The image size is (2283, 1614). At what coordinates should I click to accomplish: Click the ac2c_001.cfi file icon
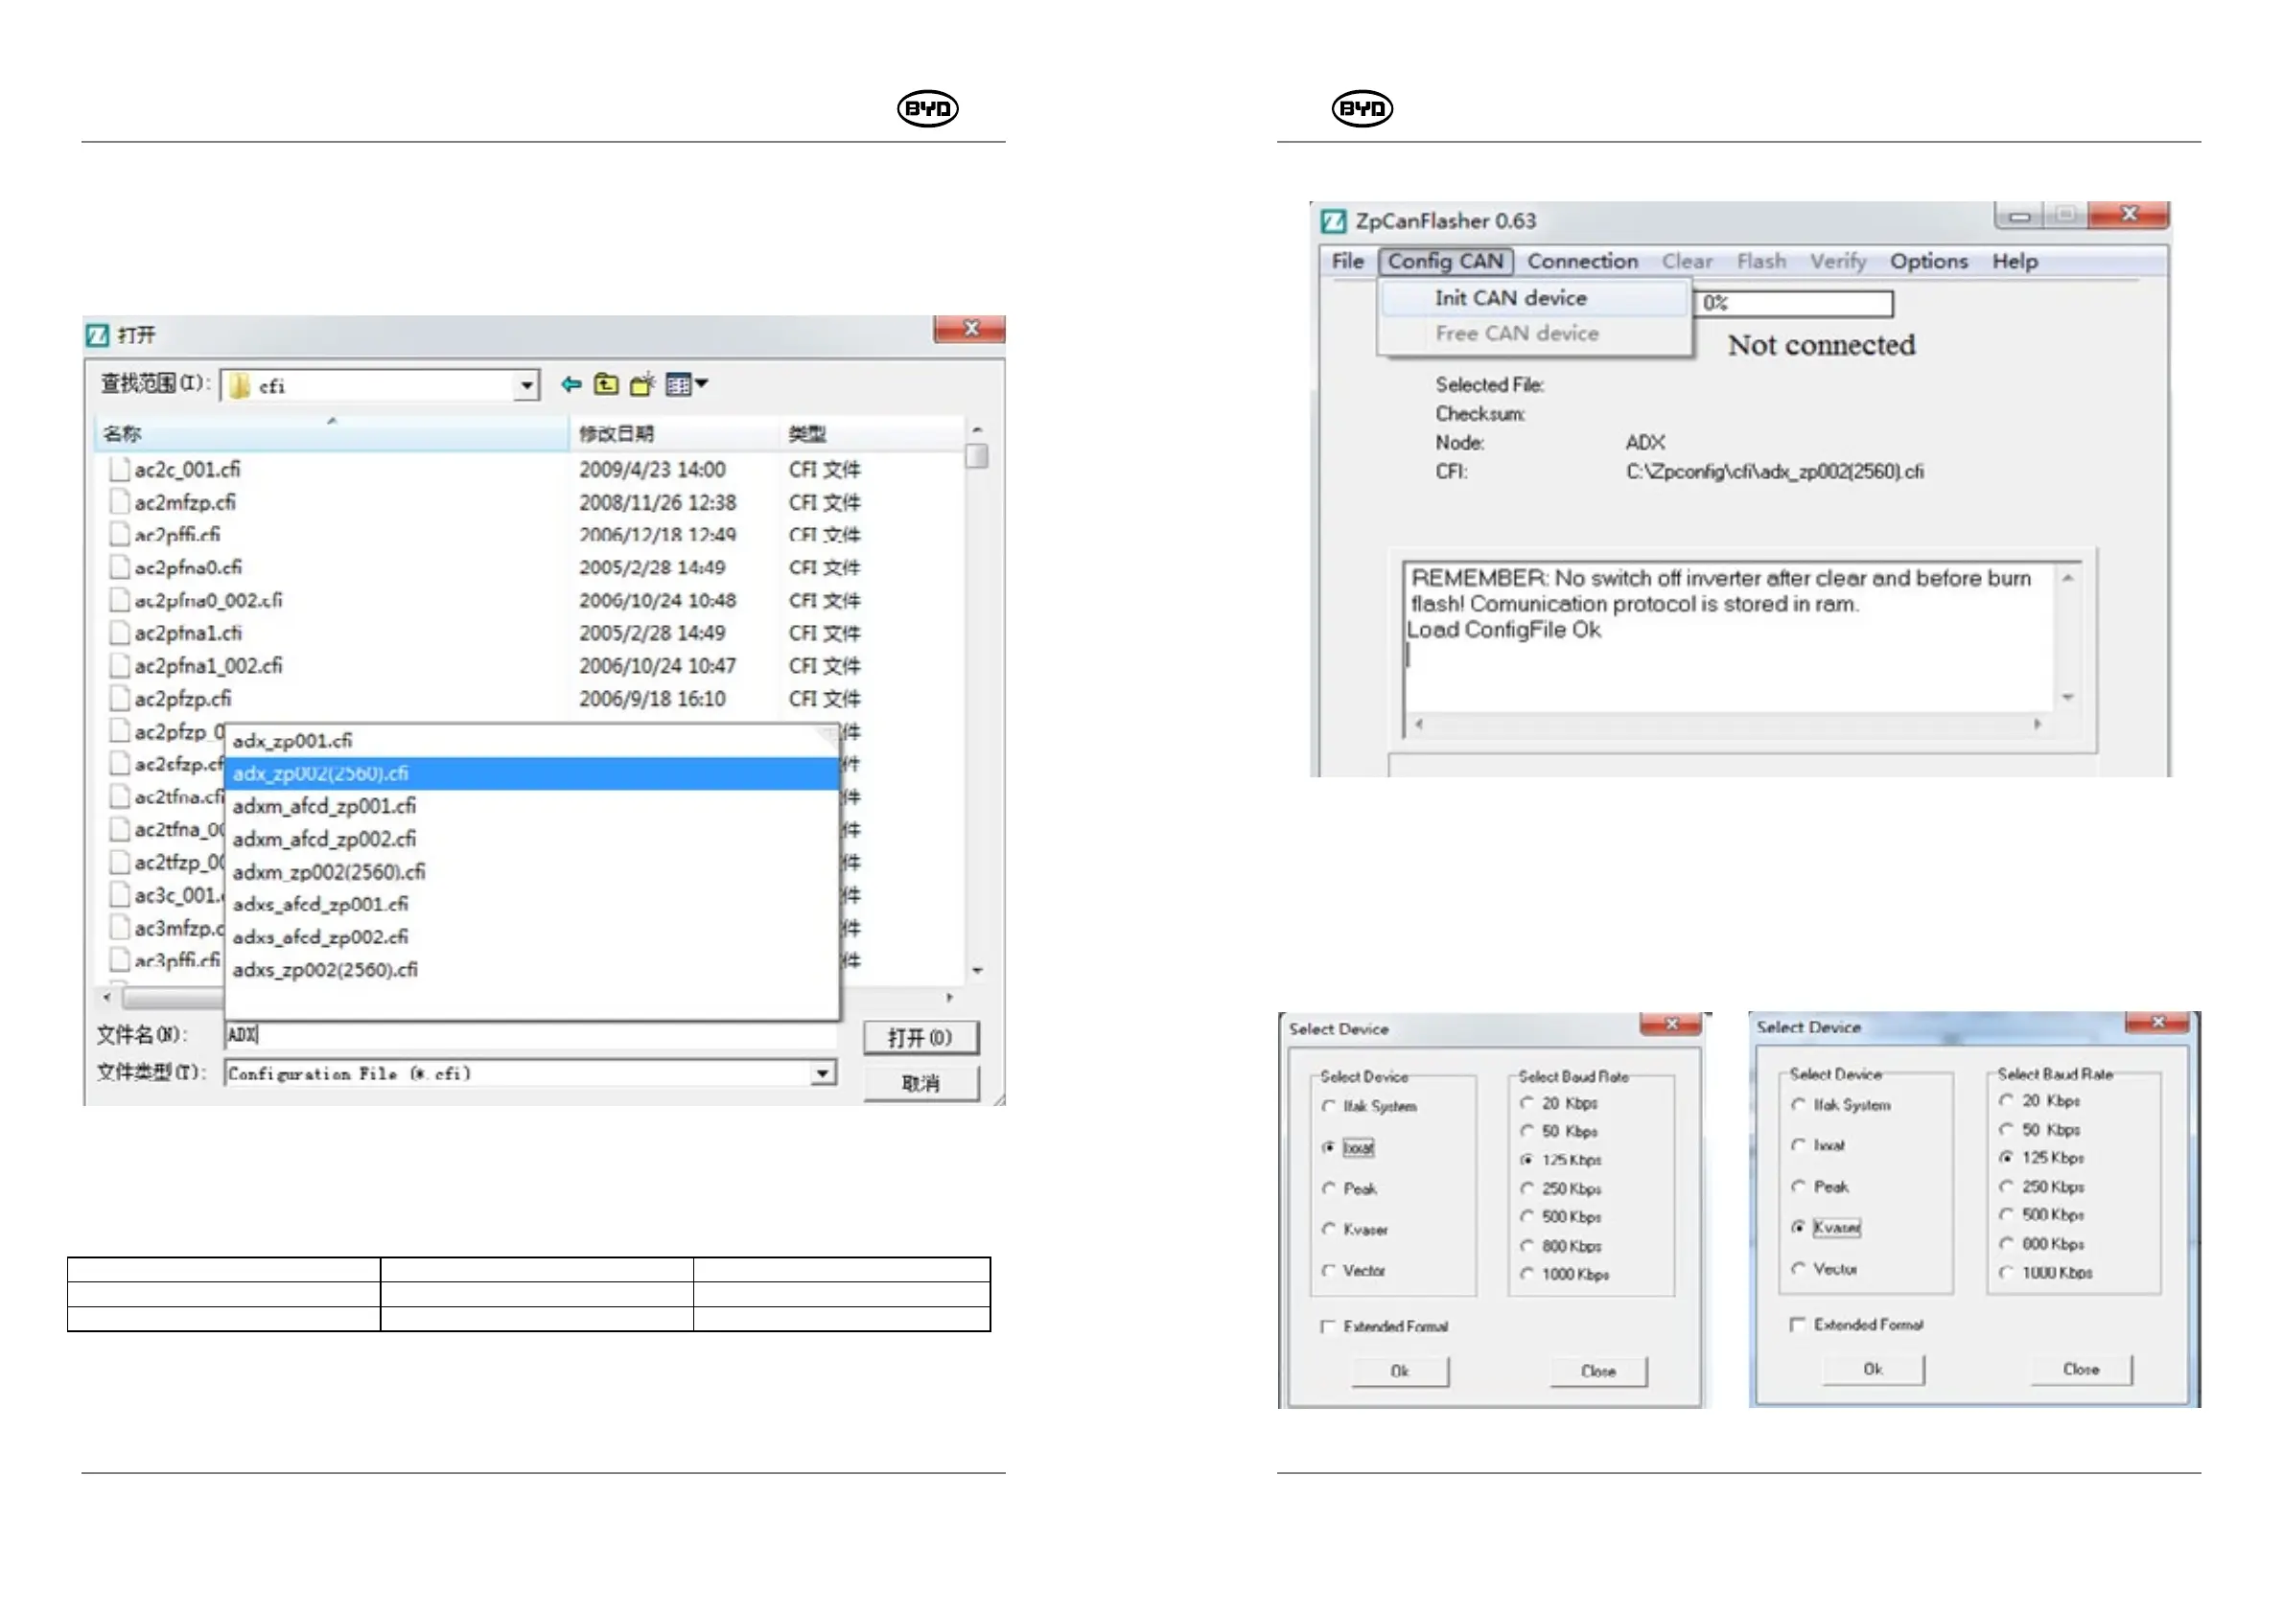(119, 469)
